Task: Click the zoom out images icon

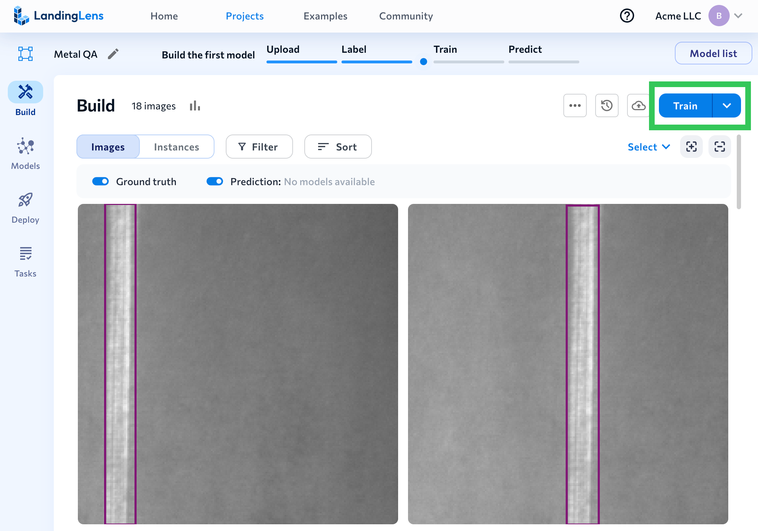Action: 719,147
